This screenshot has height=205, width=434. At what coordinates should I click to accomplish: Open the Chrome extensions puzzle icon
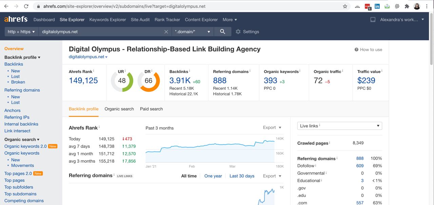pyautogui.click(x=407, y=6)
